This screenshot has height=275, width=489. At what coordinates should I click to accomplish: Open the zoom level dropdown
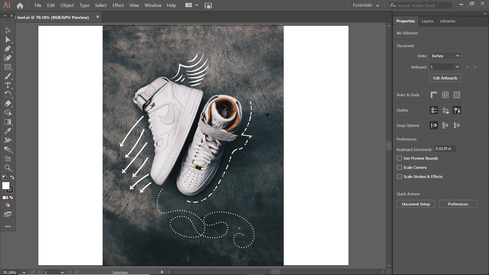pos(24,272)
